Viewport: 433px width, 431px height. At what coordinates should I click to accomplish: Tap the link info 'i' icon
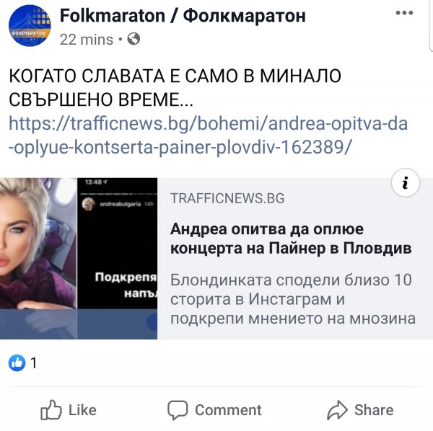[406, 183]
